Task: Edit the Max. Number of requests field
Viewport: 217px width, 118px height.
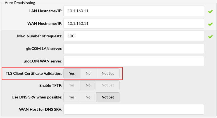Action: tap(134, 36)
